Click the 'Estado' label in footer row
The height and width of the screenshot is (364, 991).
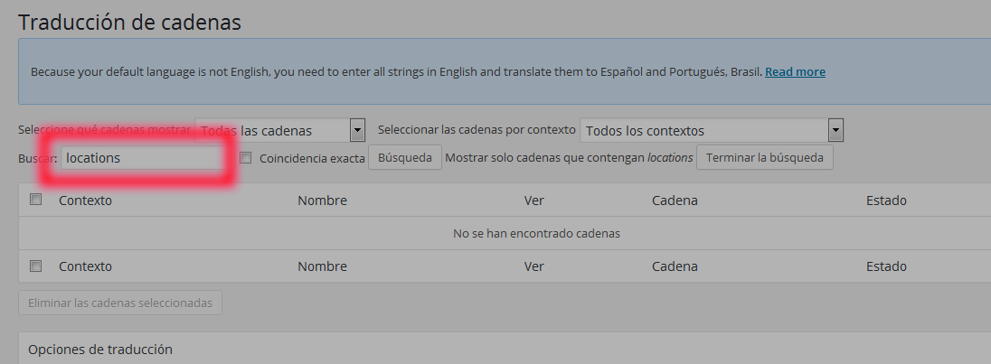tap(886, 266)
